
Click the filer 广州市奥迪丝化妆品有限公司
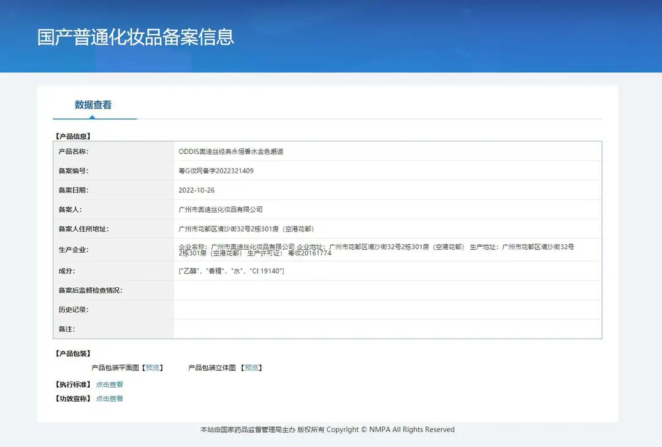221,209
